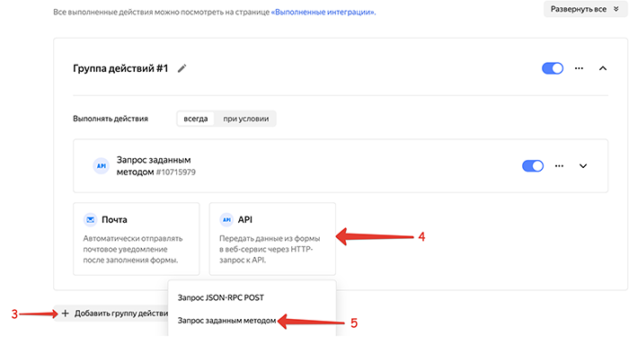
Task: Select the всегда execution option
Action: 196,119
